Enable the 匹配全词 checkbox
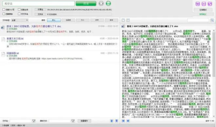The image size is (216, 127). [x=19, y=9]
